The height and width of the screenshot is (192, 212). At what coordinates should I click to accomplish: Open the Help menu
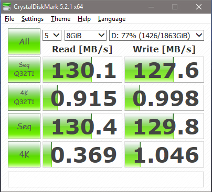(84, 19)
